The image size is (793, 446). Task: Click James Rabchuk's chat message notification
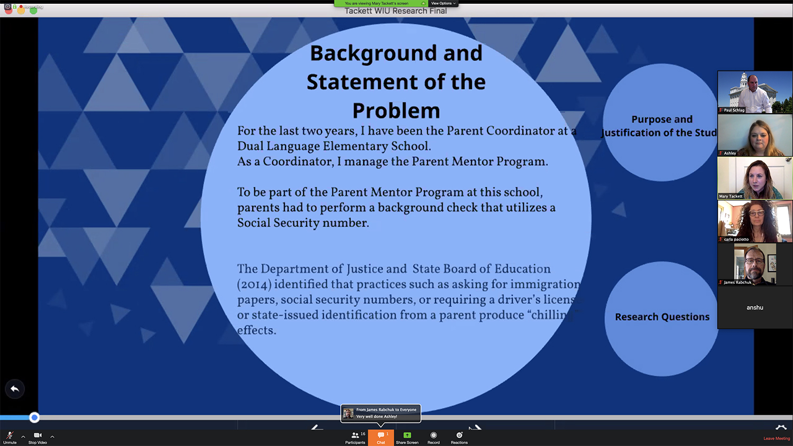381,413
